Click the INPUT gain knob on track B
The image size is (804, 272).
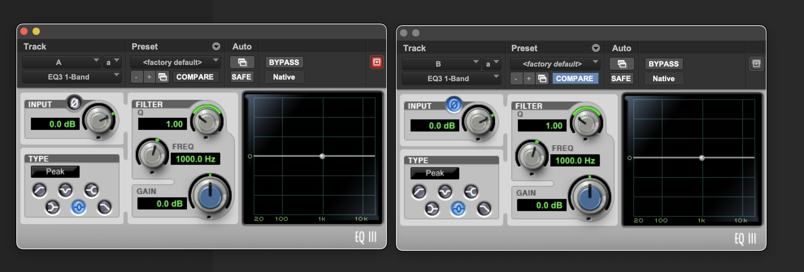(x=479, y=121)
